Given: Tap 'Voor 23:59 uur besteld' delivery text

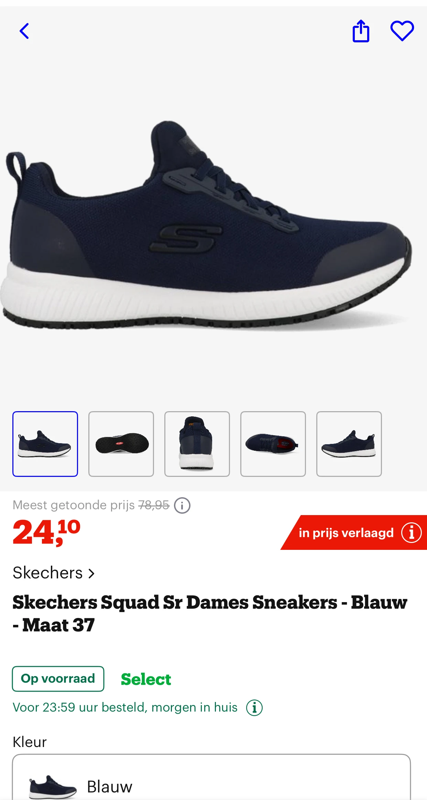Looking at the screenshot, I should coord(125,707).
